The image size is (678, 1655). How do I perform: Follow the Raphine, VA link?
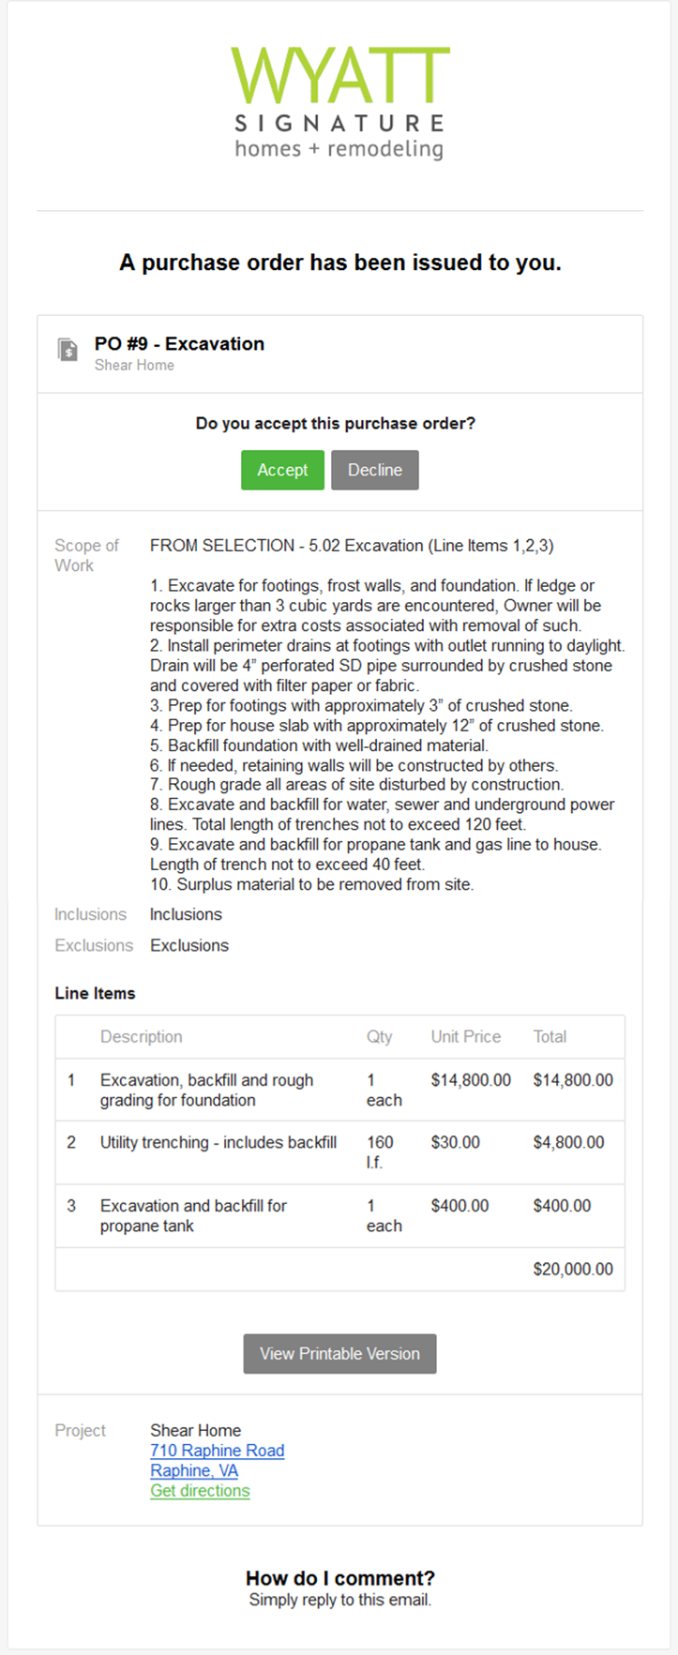click(x=194, y=1470)
